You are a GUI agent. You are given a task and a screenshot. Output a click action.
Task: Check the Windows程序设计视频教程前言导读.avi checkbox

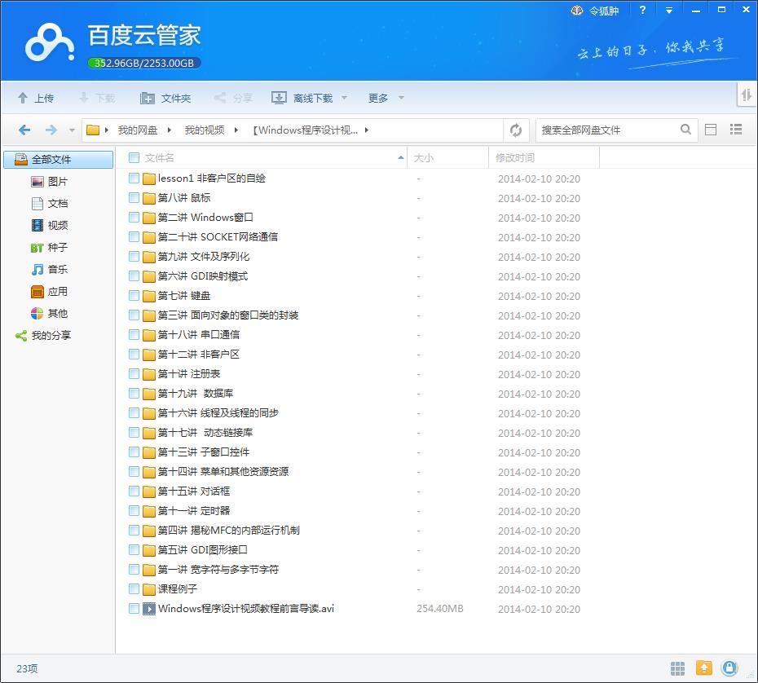tap(134, 609)
